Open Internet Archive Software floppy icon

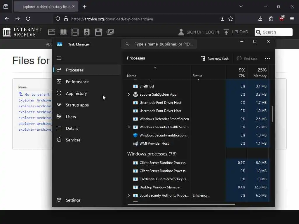tap(98, 32)
